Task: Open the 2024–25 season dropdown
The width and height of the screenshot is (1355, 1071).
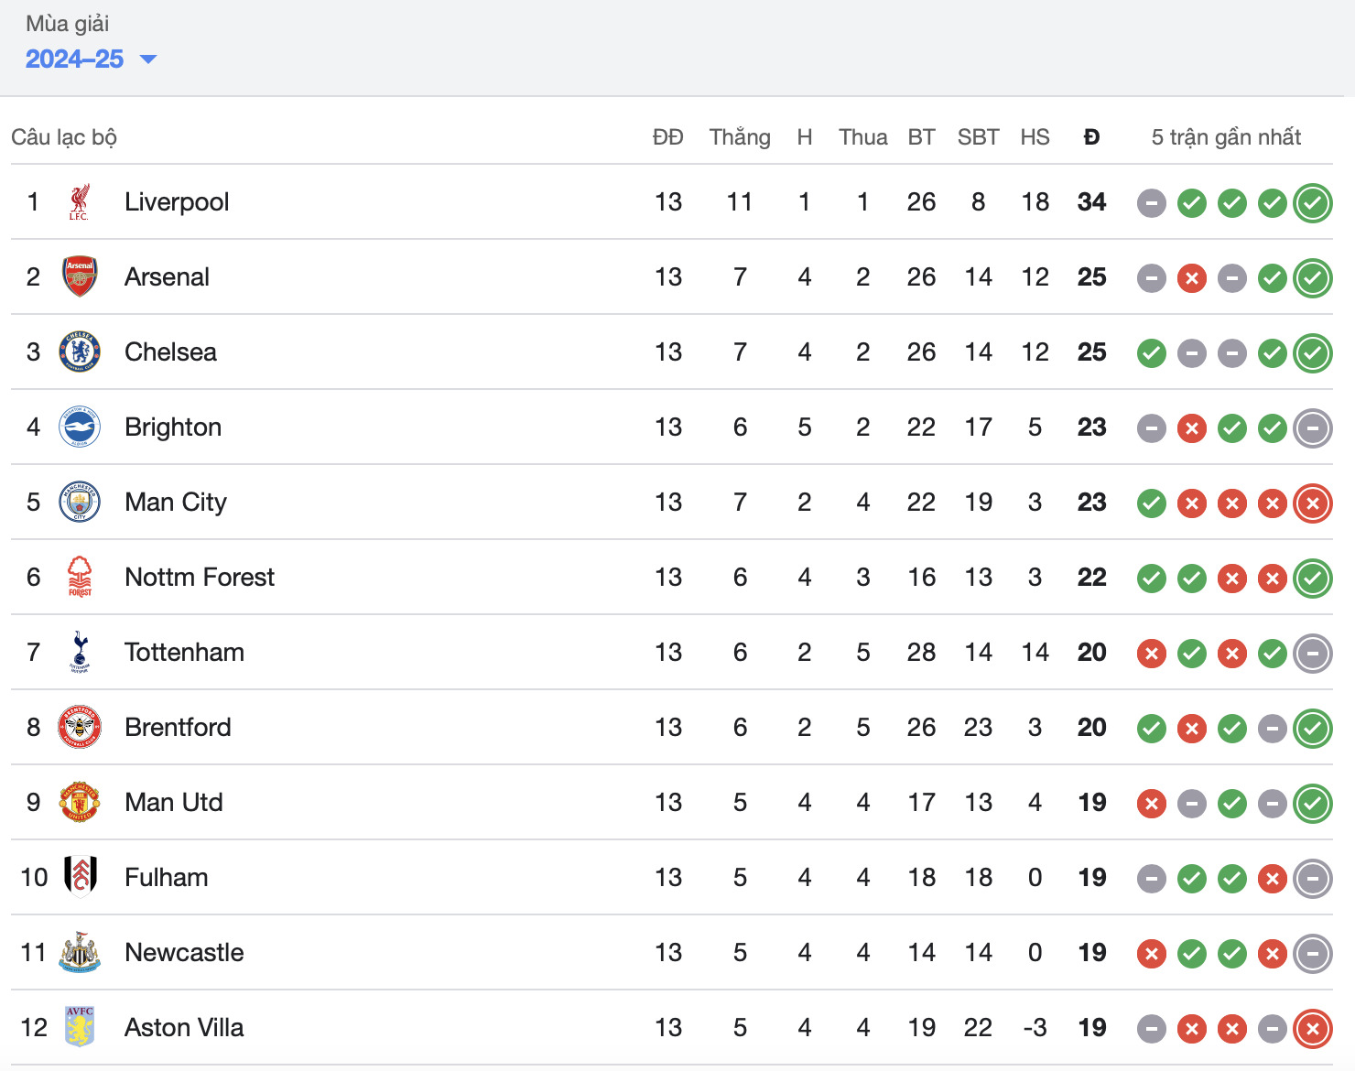Action: coord(91,59)
